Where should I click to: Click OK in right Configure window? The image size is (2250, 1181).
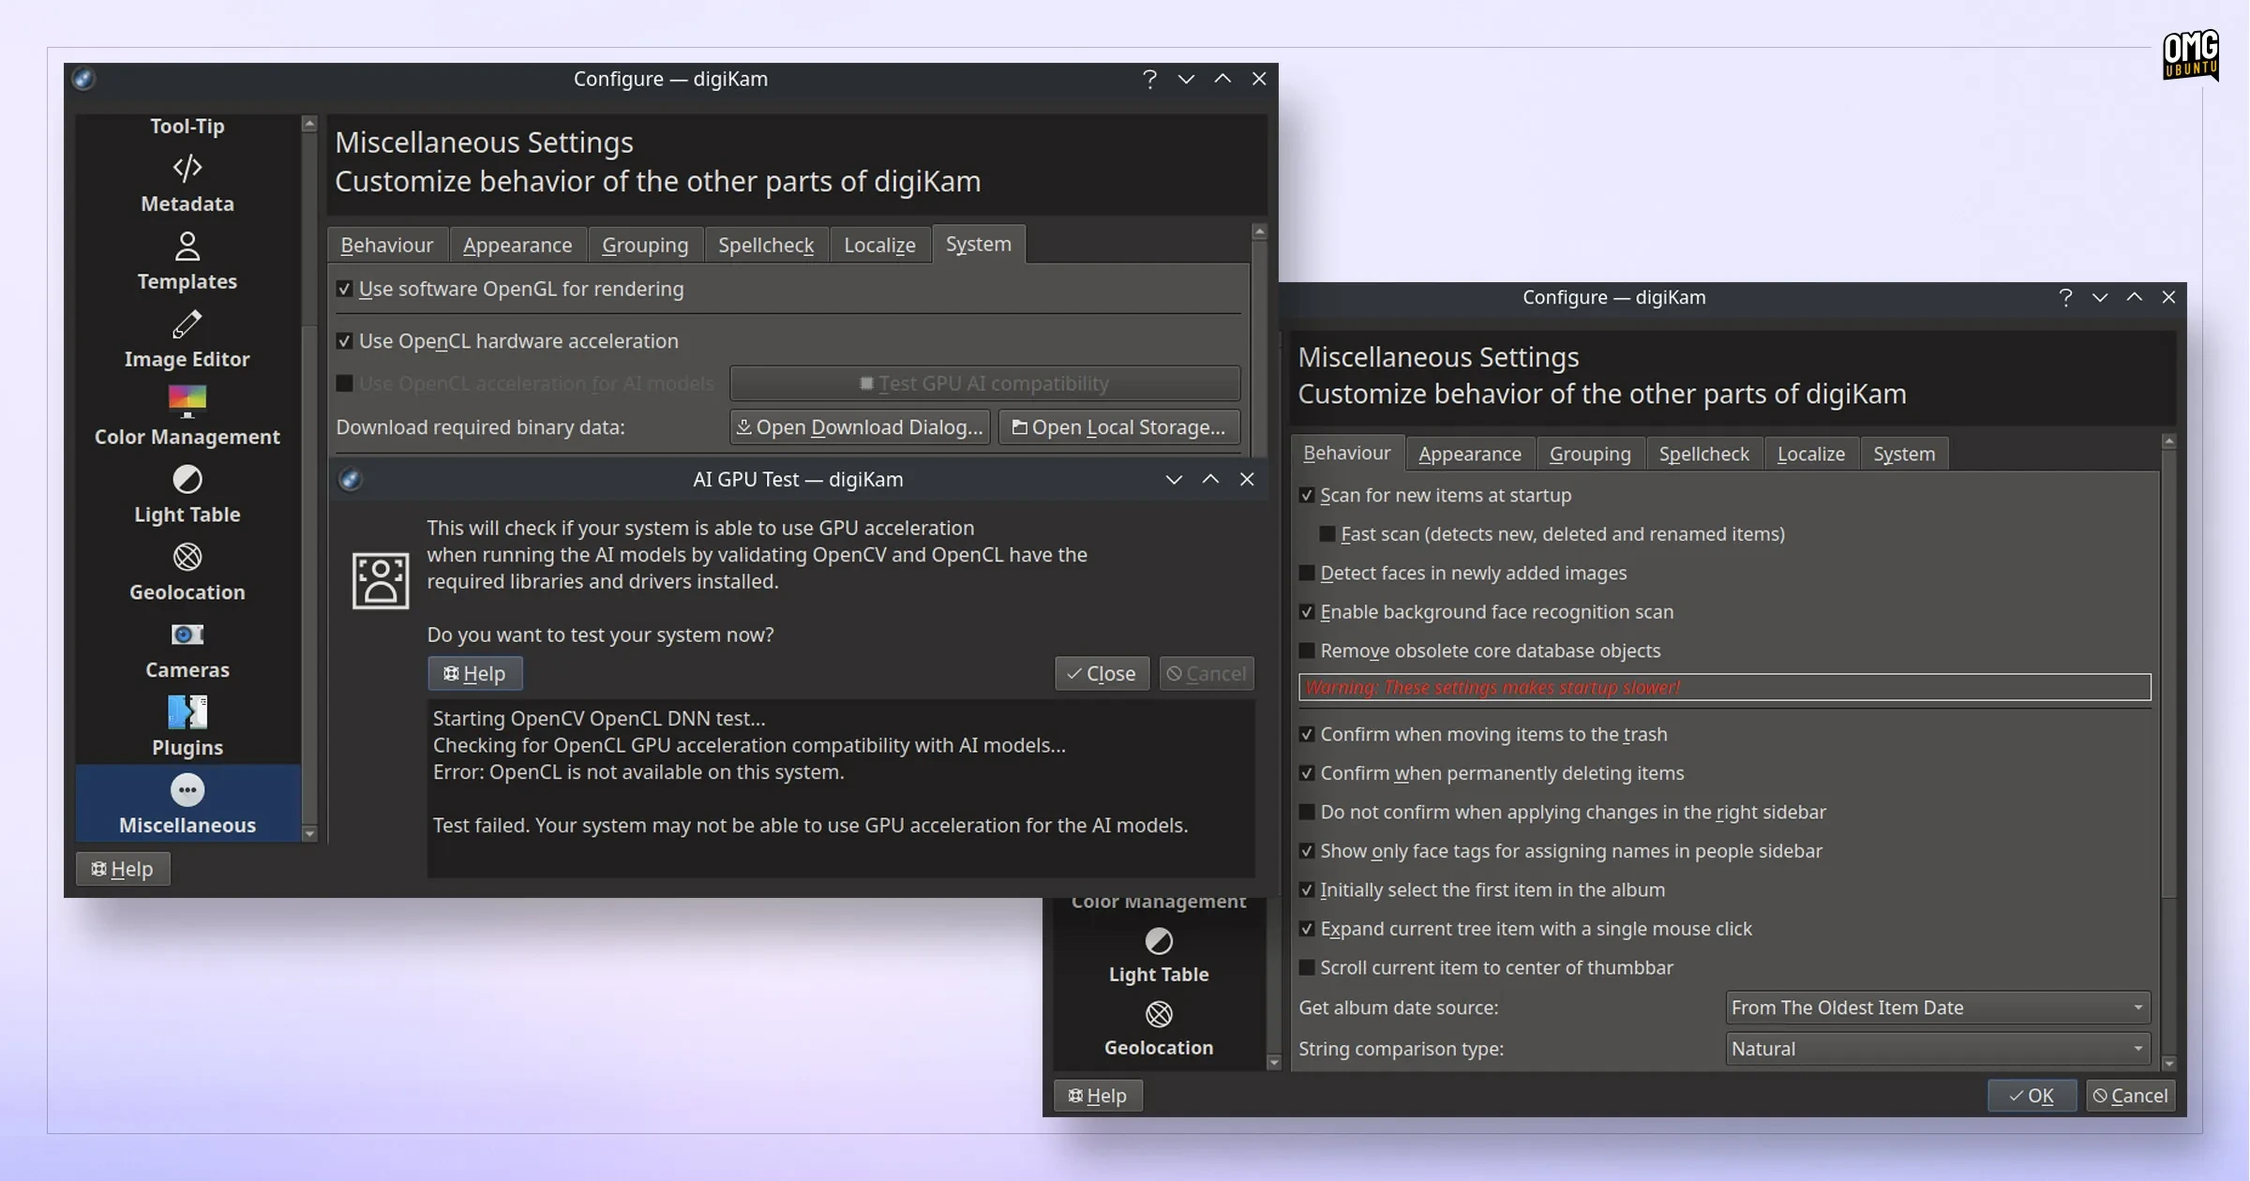pos(2032,1096)
